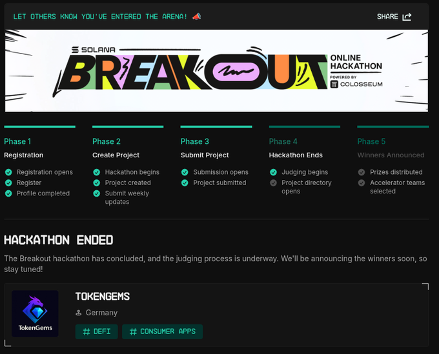
Task: Click the Registration subtitle
Action: click(23, 155)
